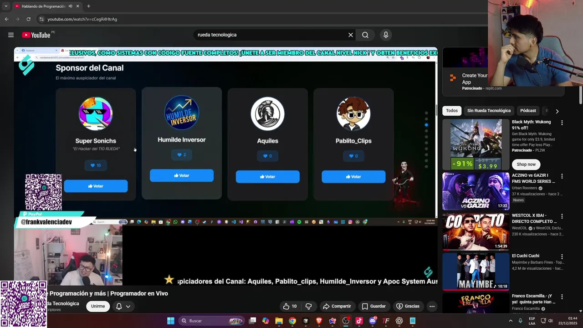
Task: Like the video with thumbs up
Action: pos(290,306)
